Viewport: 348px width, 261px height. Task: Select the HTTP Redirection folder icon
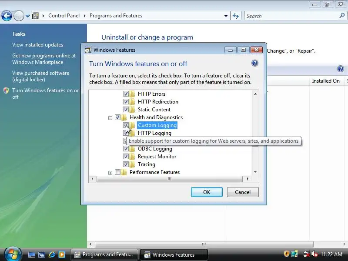click(132, 102)
